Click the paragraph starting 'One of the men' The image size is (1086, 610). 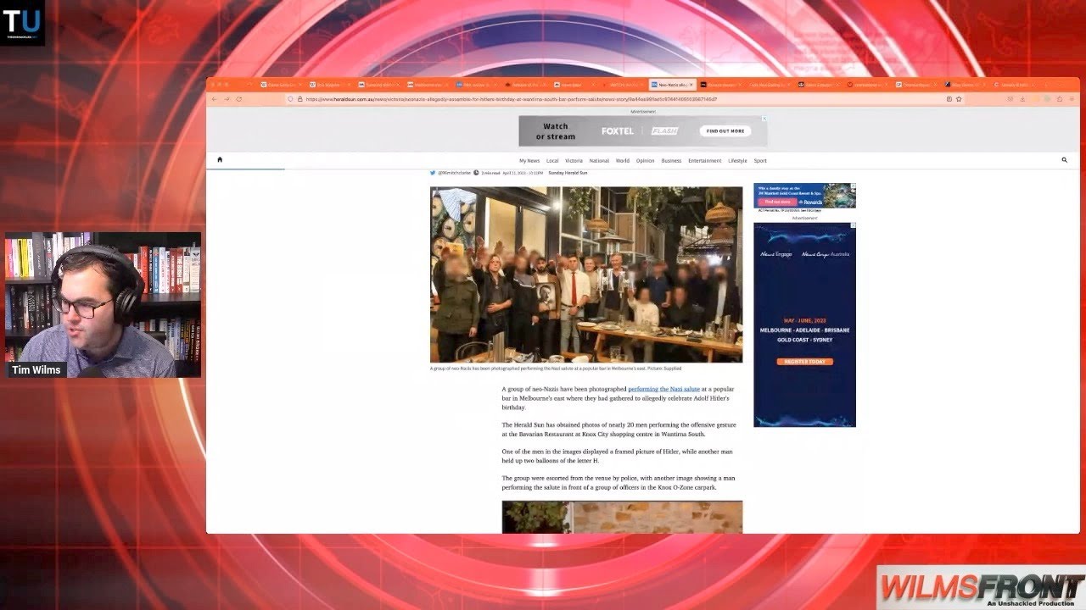click(x=617, y=456)
